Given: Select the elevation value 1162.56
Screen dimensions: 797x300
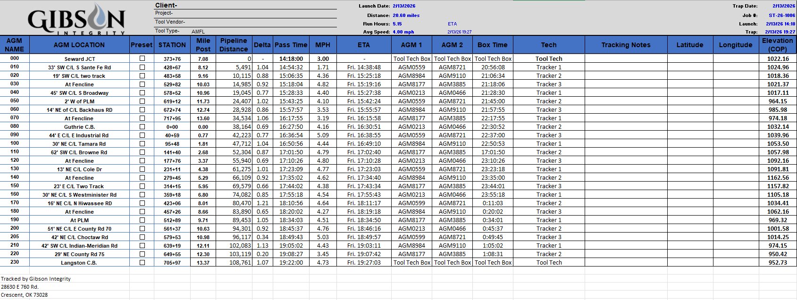Looking at the screenshot, I should [778, 178].
